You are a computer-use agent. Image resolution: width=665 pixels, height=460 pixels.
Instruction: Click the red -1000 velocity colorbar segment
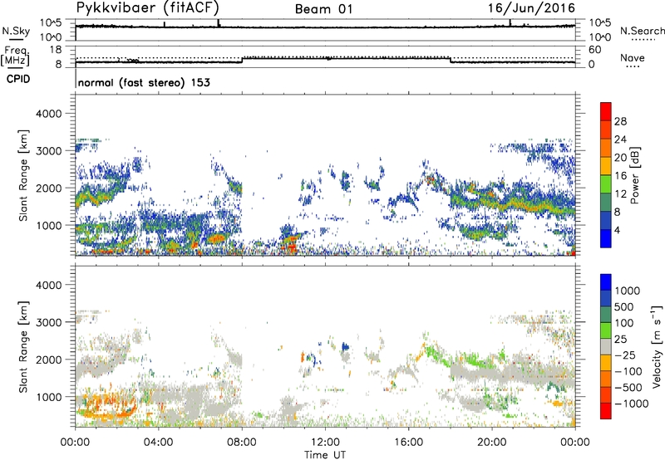[x=606, y=411]
